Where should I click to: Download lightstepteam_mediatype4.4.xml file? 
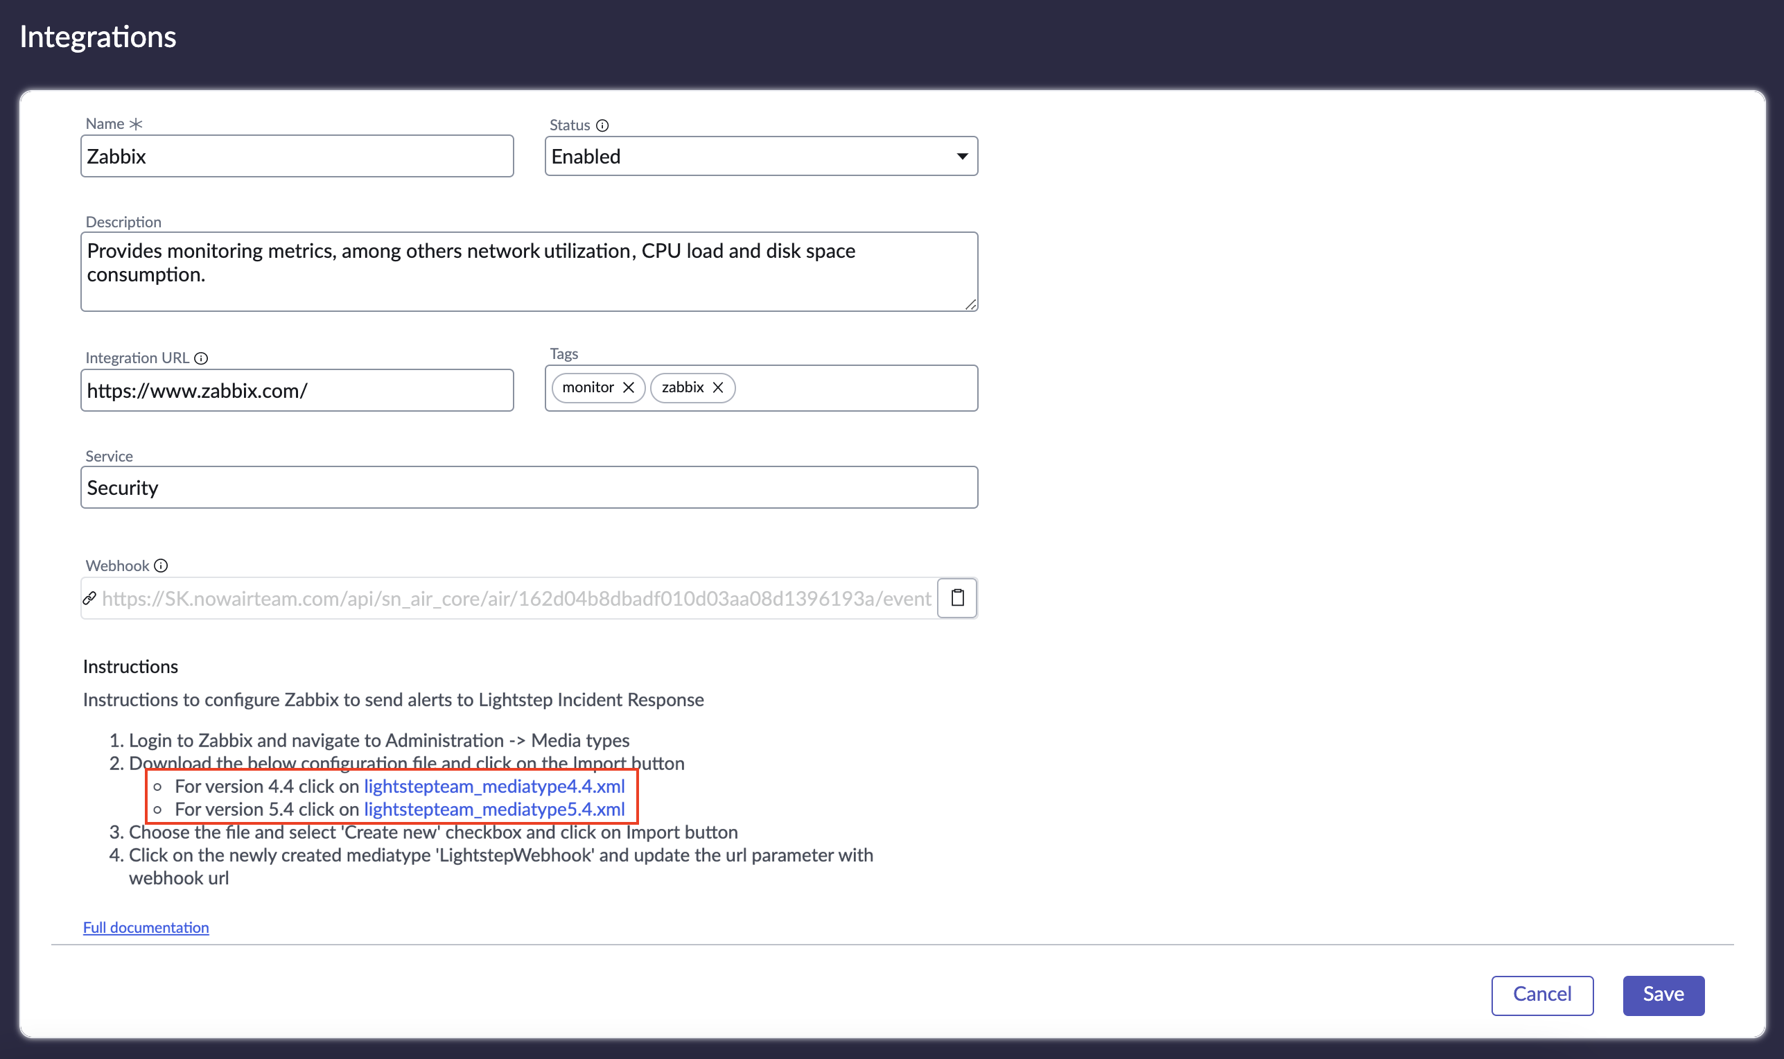[x=495, y=787]
